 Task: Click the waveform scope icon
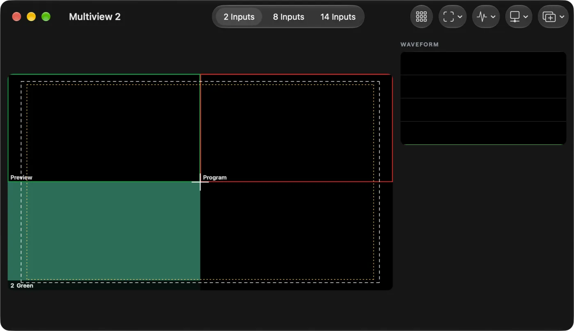(482, 17)
